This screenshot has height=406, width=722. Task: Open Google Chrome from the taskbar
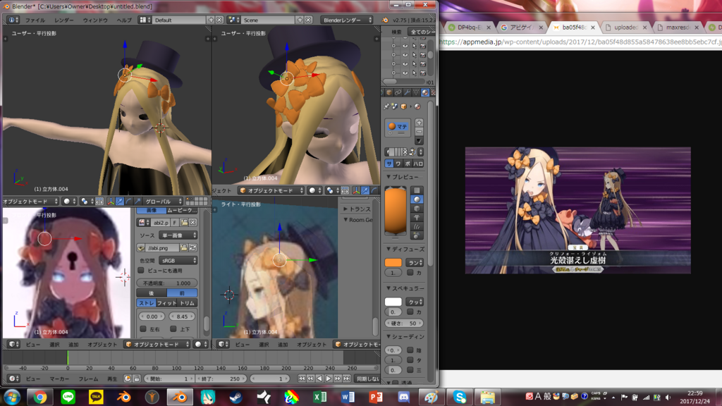(40, 397)
